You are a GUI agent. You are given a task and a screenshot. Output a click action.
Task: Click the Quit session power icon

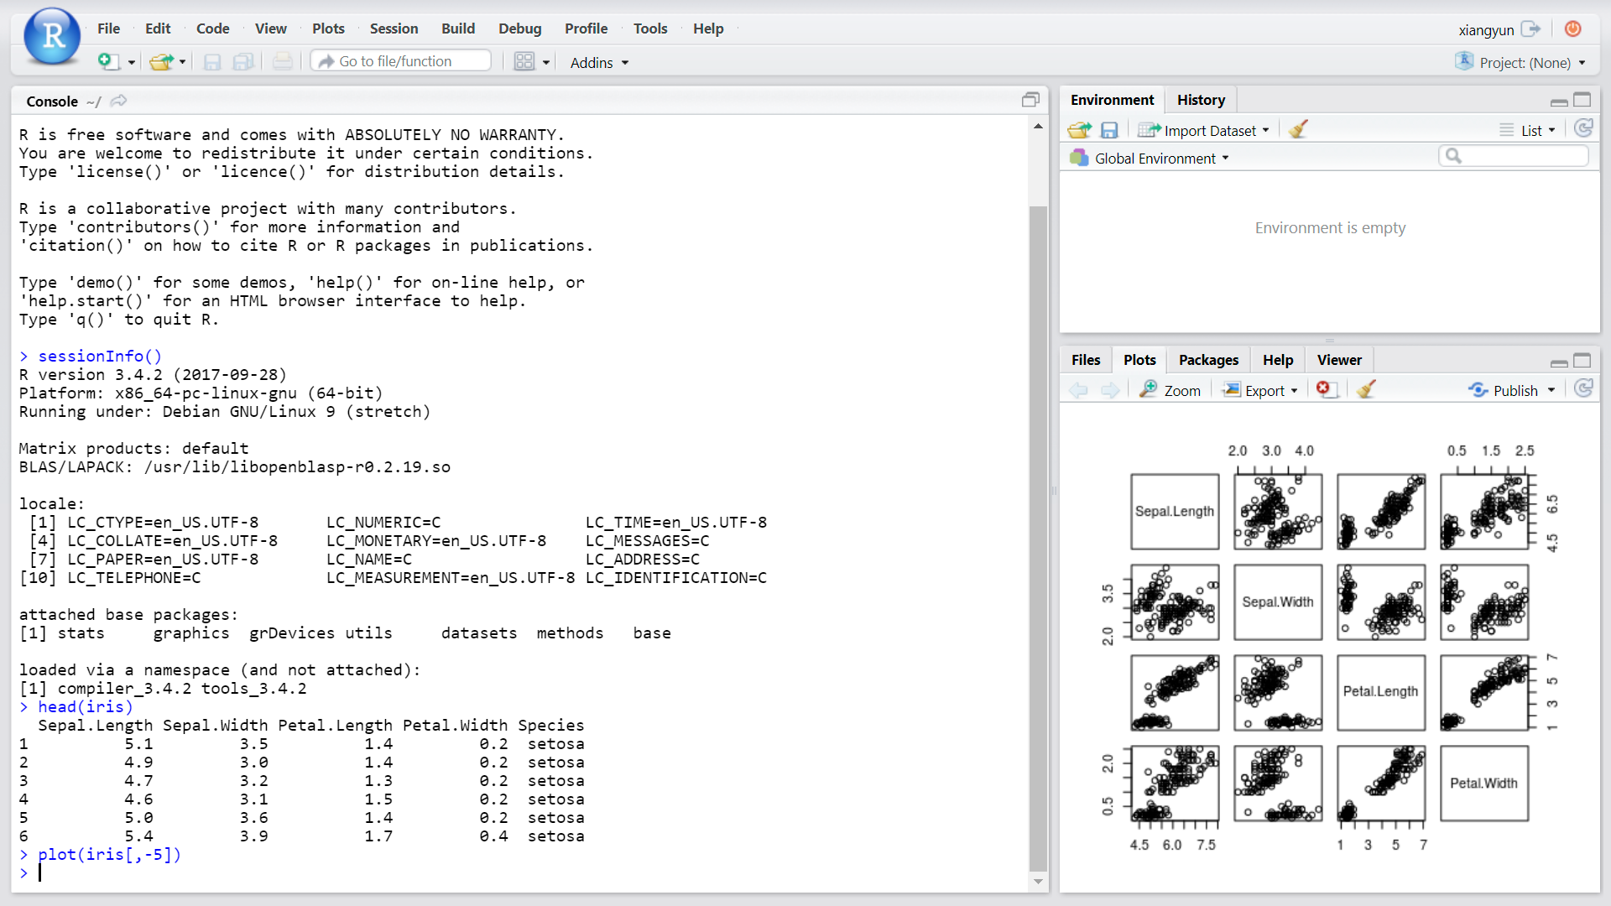(x=1572, y=29)
